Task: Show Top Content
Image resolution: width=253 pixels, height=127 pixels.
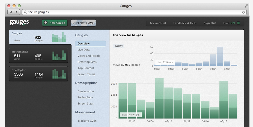Action: (86, 68)
